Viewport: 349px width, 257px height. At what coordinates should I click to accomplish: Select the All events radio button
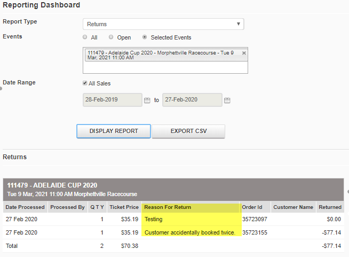[85, 37]
